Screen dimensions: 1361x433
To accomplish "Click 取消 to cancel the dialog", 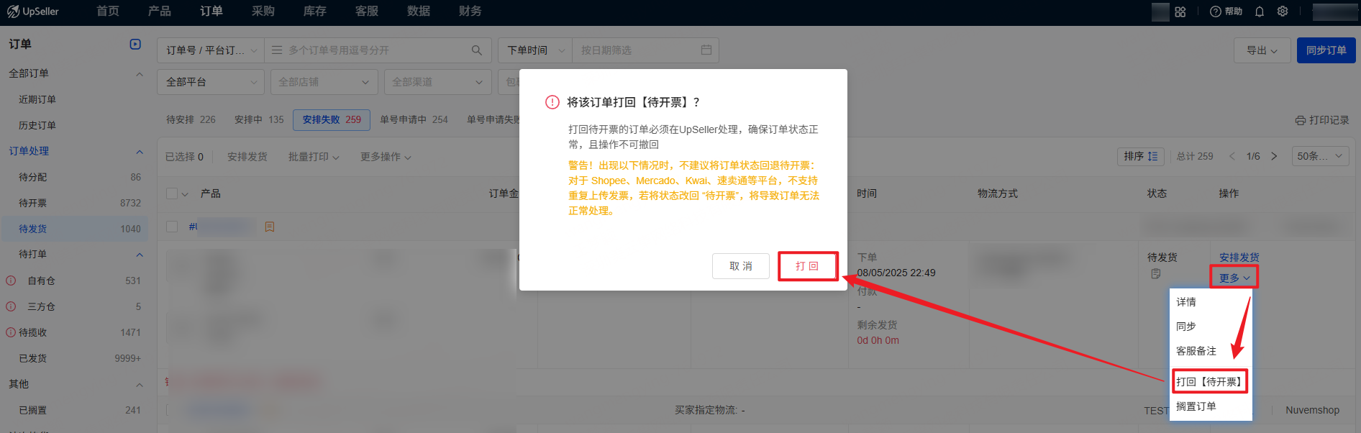I will [740, 266].
